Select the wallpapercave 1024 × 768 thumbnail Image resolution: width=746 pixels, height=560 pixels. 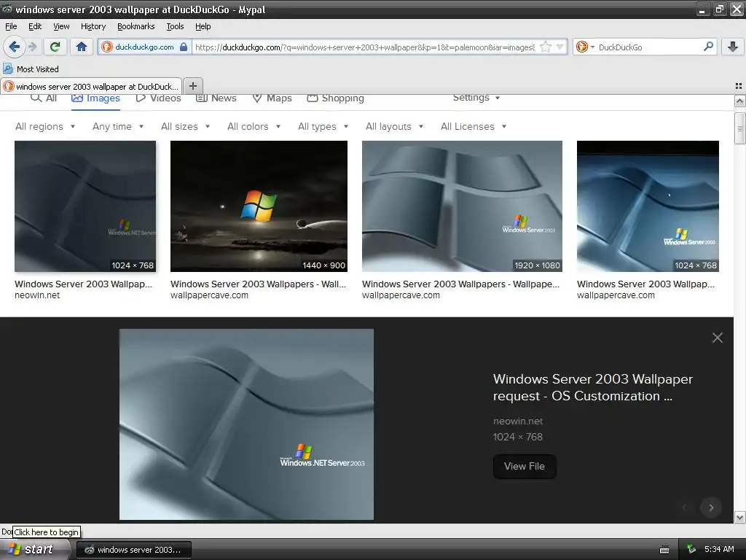(648, 206)
